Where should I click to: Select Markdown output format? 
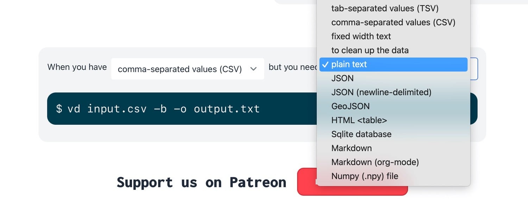(x=394, y=148)
